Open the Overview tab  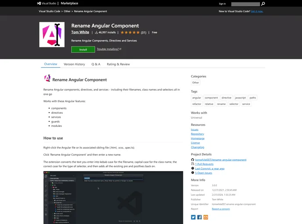click(50, 64)
